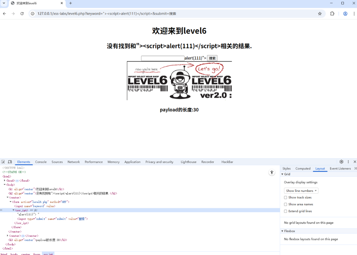The image size is (357, 255).
Task: Expand the second collapsed center node
Action: click(8, 236)
